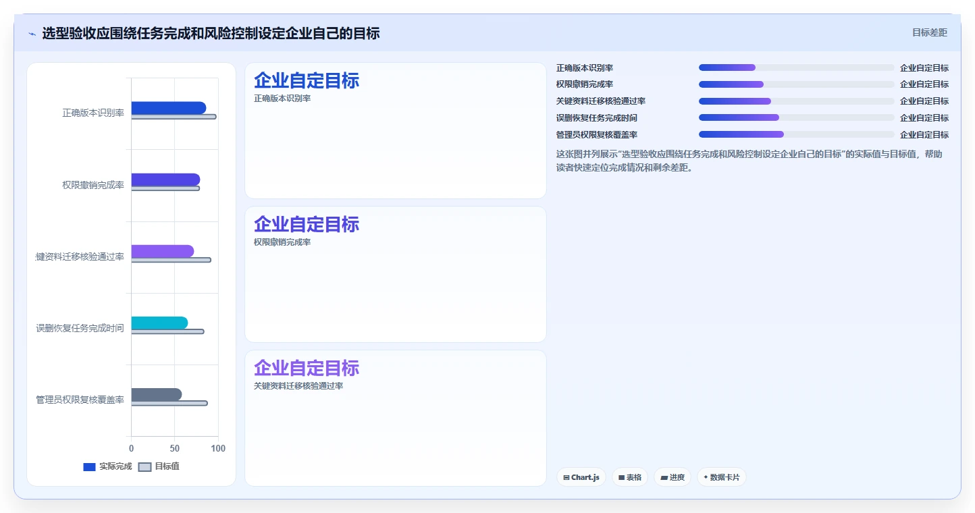The height and width of the screenshot is (513, 975).
Task: Select the 进度 tag
Action: [673, 477]
